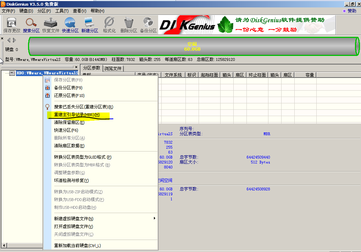Screen dimensions: 361x252
Task: Choose 转换分区表类型为GUID格式 menu entry
Action: [x=83, y=157]
